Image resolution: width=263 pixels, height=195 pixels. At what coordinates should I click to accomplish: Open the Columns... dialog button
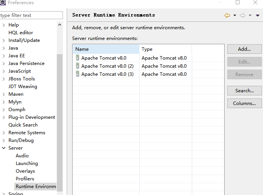pos(245,103)
